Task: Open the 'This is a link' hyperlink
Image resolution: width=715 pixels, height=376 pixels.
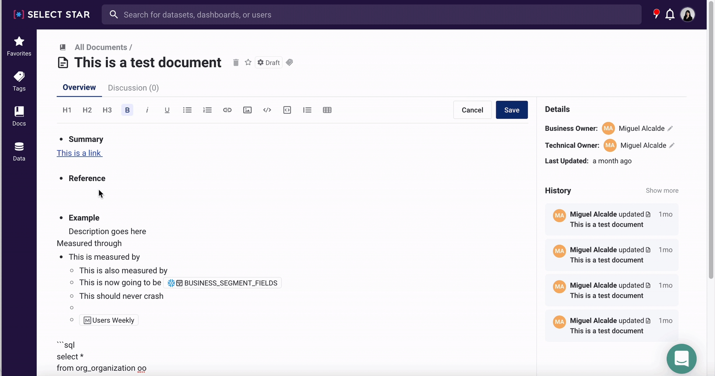Action: (79, 153)
